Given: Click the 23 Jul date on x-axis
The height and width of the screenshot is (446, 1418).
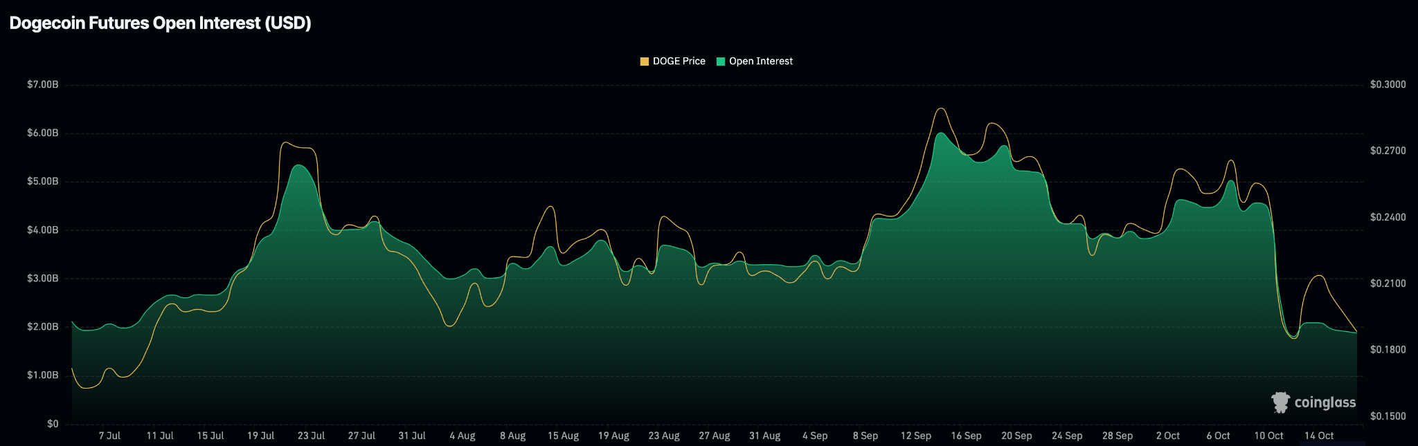Looking at the screenshot, I should (x=311, y=436).
